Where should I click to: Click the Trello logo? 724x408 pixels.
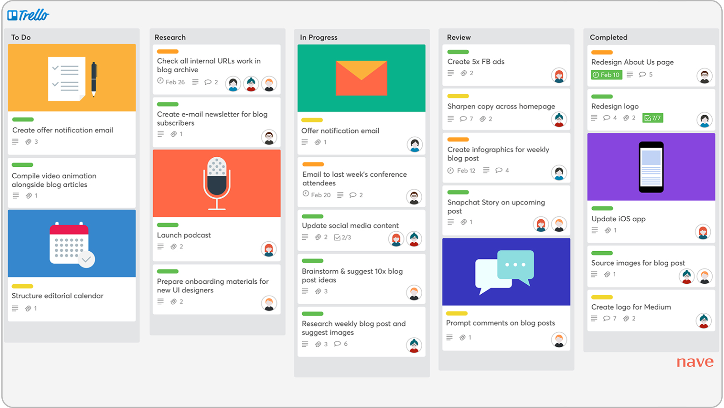(28, 15)
